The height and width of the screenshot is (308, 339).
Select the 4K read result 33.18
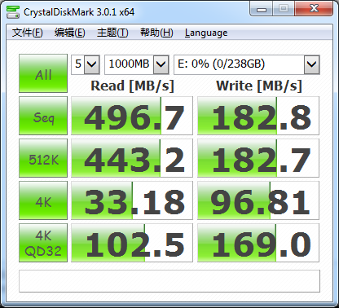pyautogui.click(x=132, y=200)
